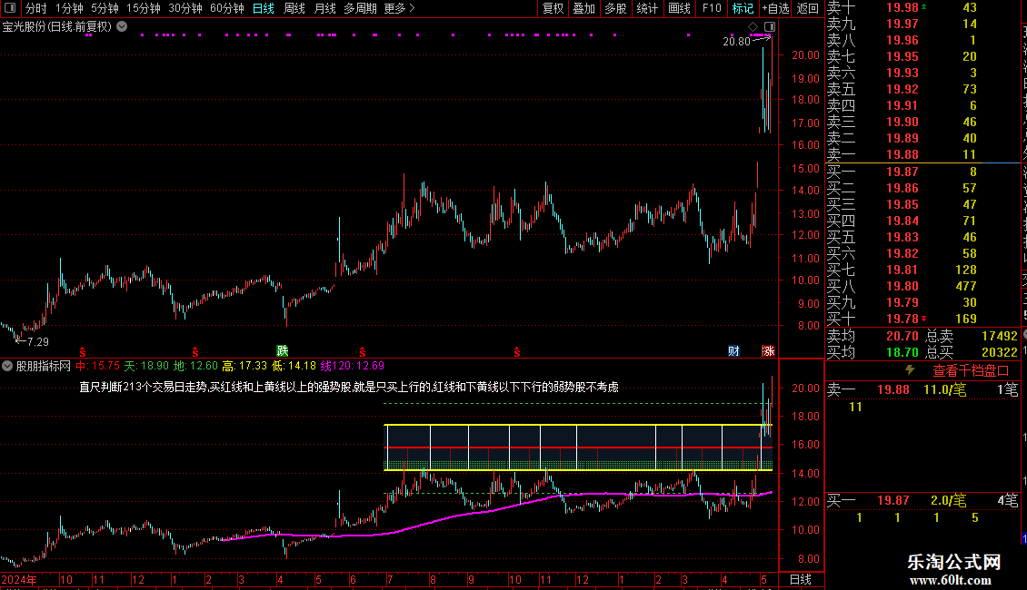The image size is (1027, 590).
Task: Click the diamond icon above the main chart
Action: coord(753,27)
